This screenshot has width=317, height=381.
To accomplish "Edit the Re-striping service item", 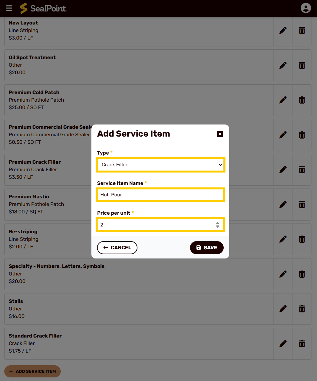I will click(283, 239).
